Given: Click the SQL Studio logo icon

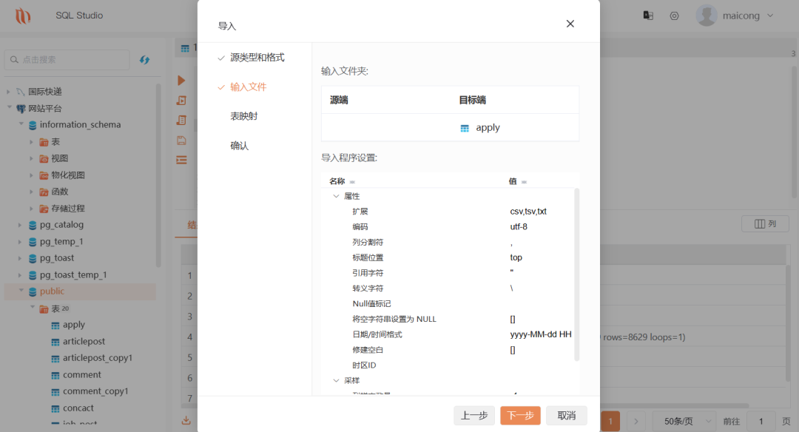Looking at the screenshot, I should [x=22, y=16].
